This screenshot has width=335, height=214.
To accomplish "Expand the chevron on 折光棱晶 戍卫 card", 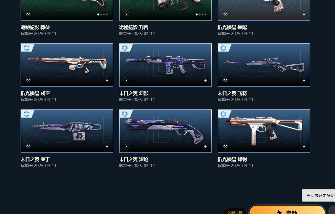I will 28,80.
